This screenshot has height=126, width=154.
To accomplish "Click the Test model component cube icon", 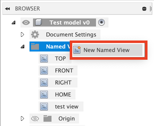I will [x=38, y=23].
